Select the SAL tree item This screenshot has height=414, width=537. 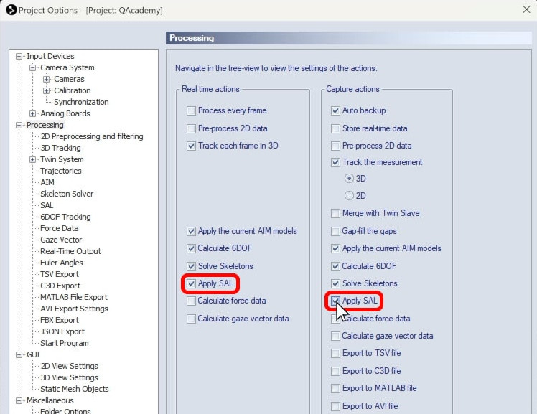(x=47, y=205)
